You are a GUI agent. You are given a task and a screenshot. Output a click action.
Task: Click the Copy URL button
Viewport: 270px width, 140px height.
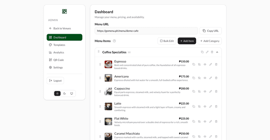(x=211, y=31)
